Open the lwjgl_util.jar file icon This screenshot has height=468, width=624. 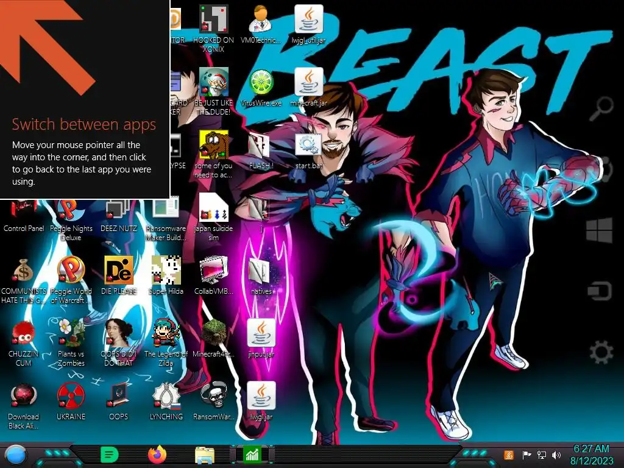coord(308,19)
